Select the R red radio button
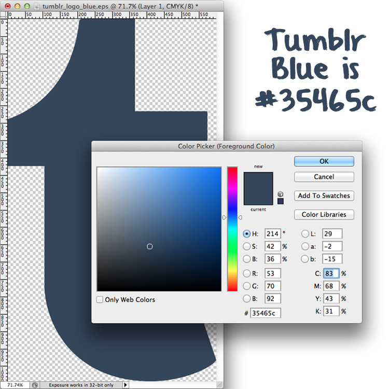 coord(246,273)
